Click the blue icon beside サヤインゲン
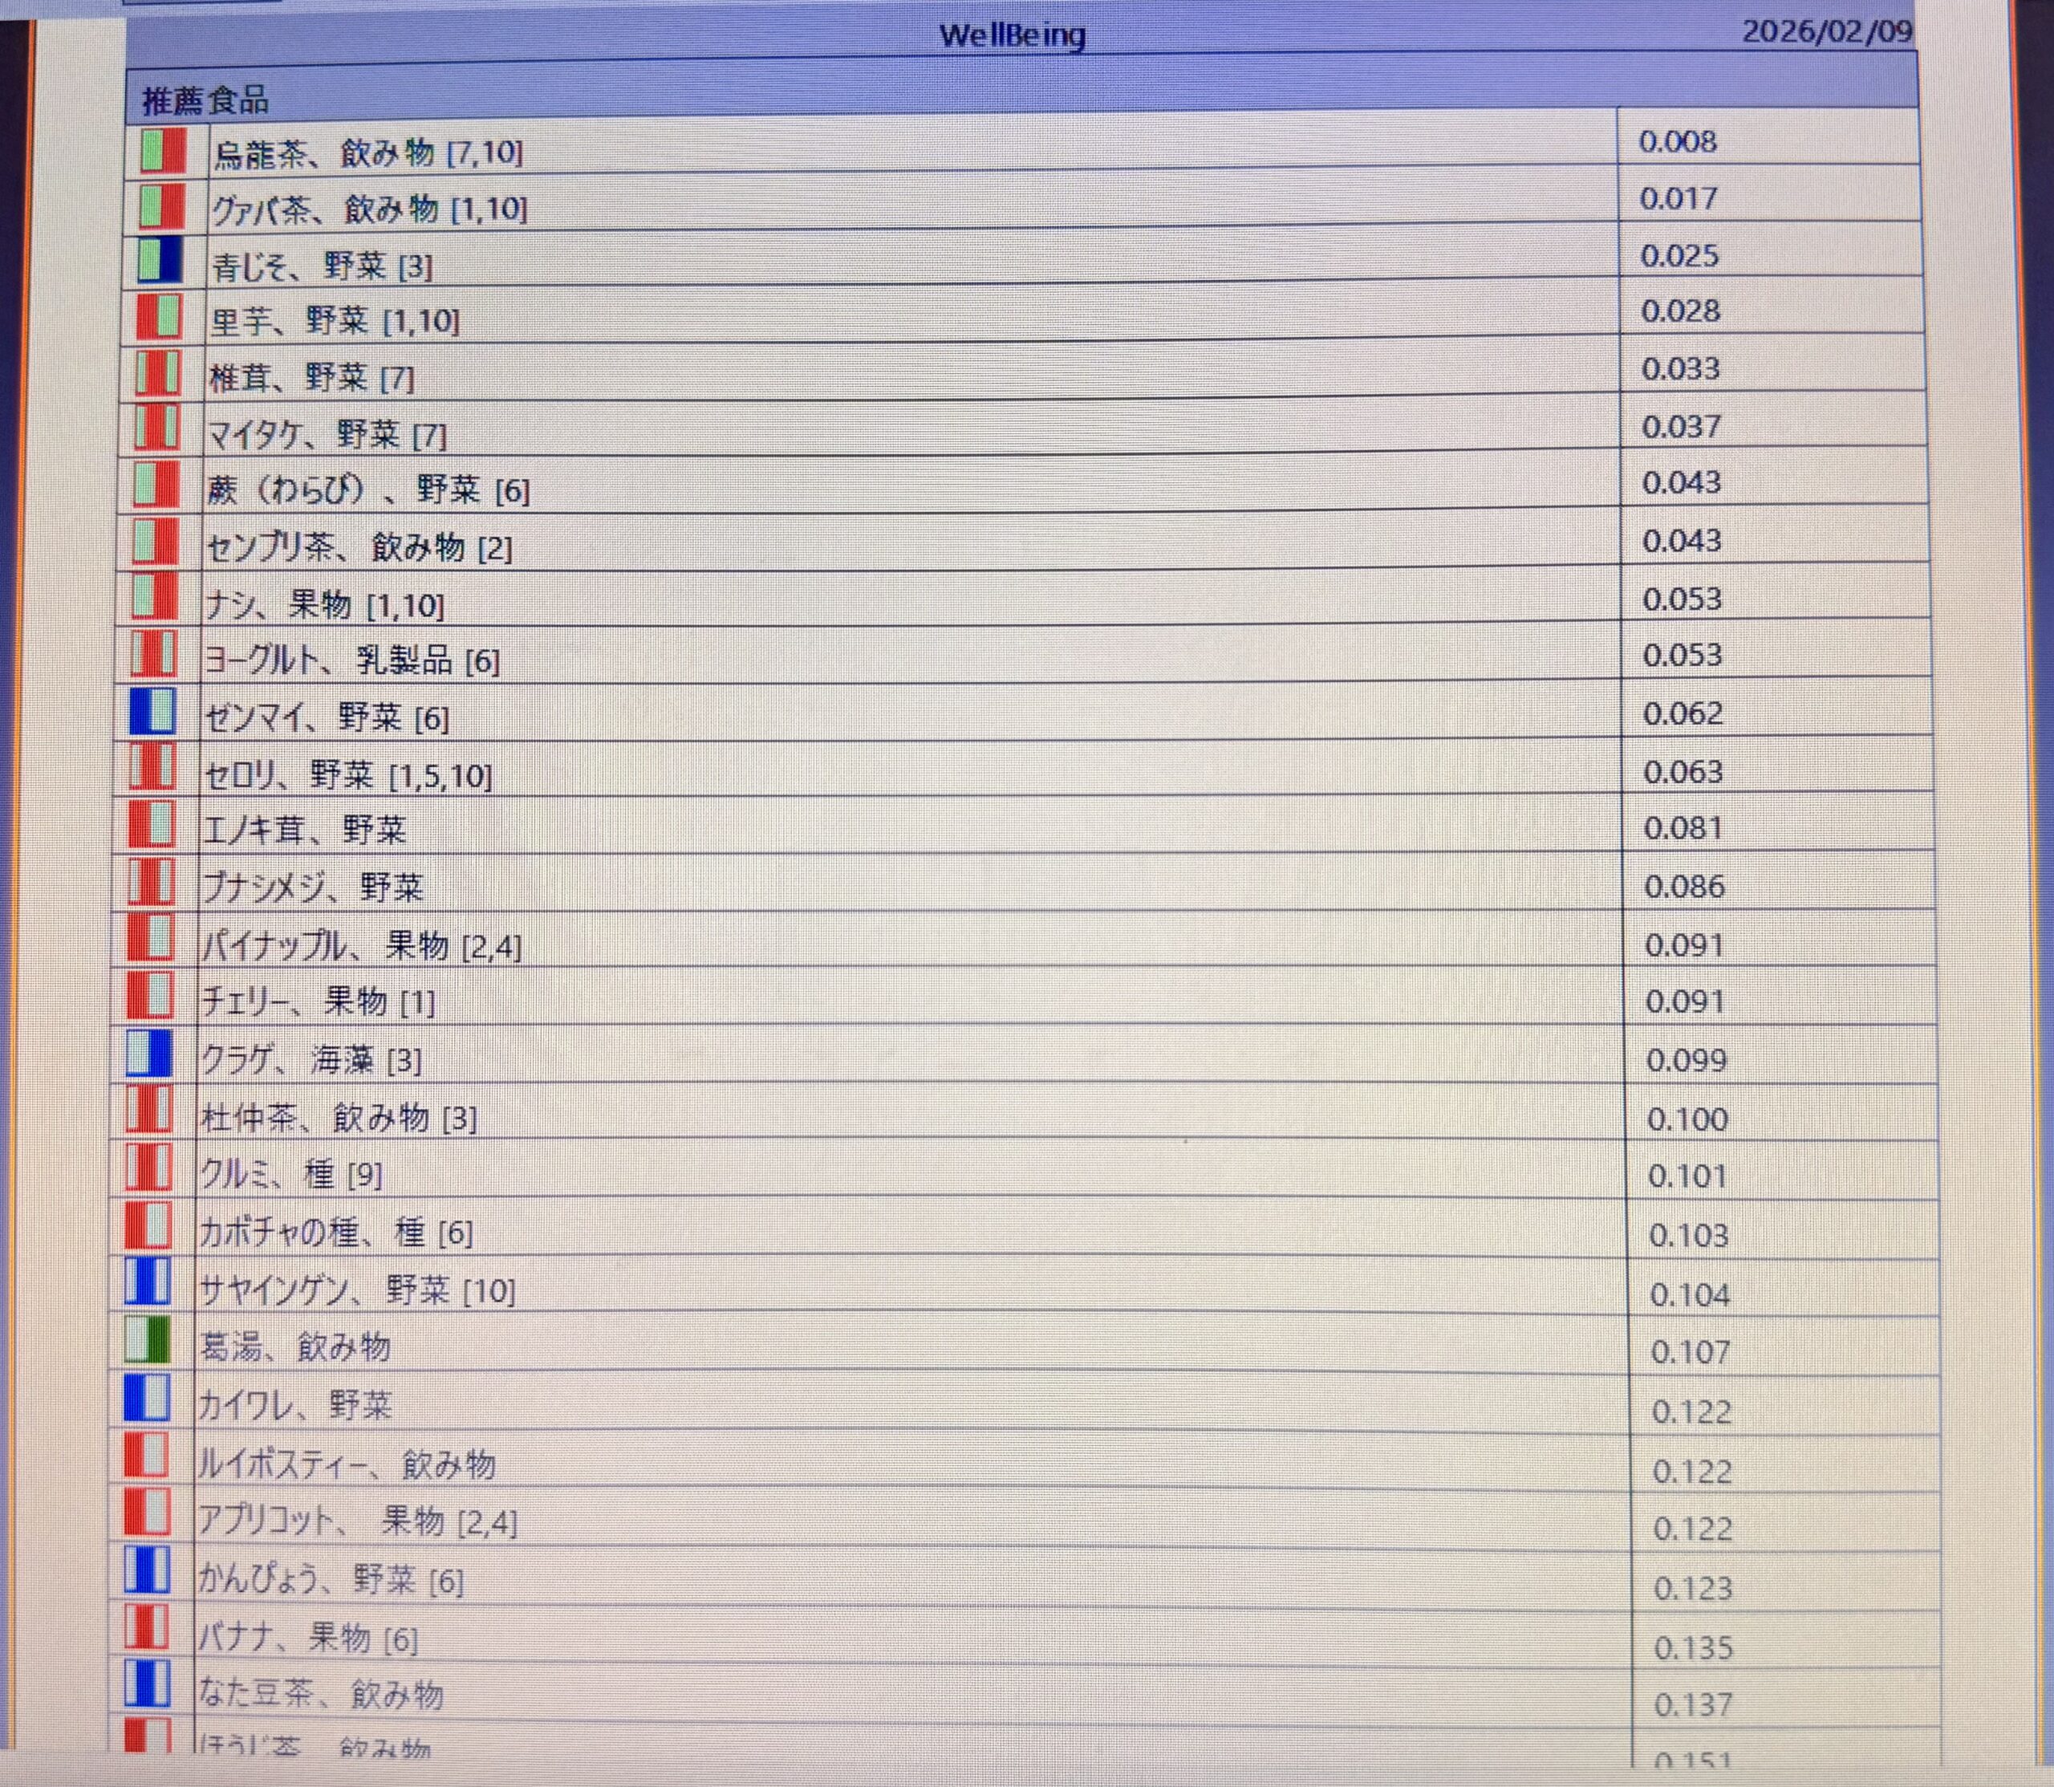 coord(147,1283)
